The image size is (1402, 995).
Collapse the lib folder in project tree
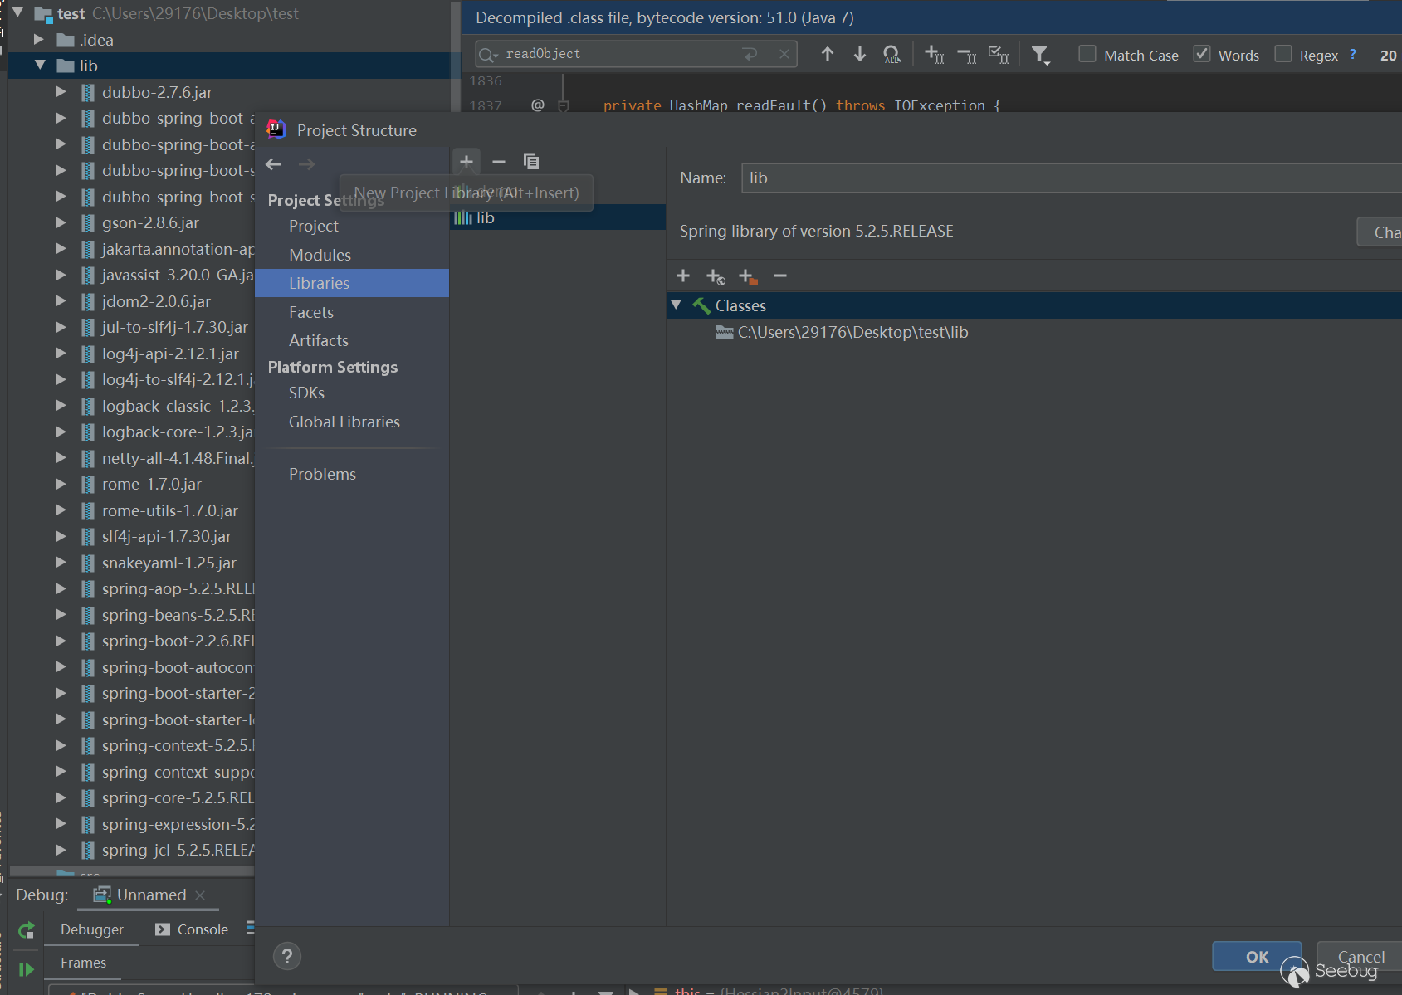(40, 66)
